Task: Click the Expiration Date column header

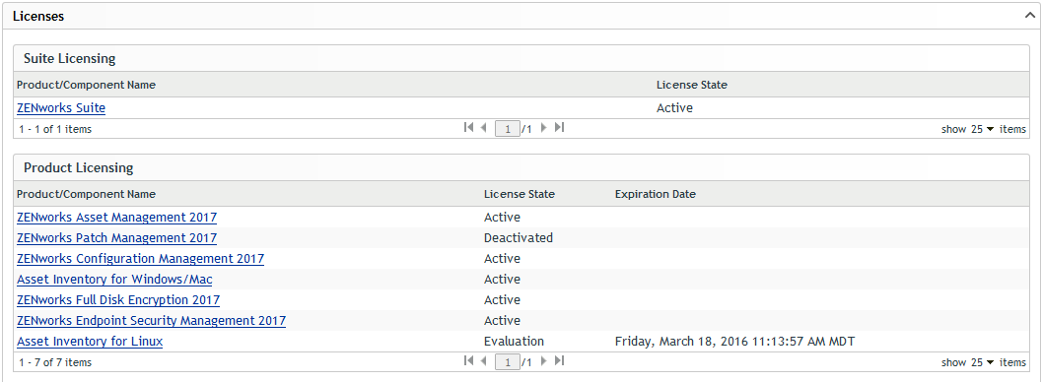Action: 656,194
